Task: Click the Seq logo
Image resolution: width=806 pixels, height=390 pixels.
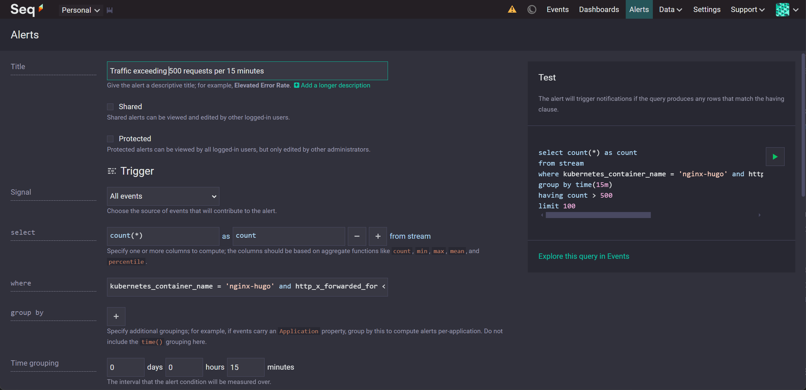Action: coord(27,9)
